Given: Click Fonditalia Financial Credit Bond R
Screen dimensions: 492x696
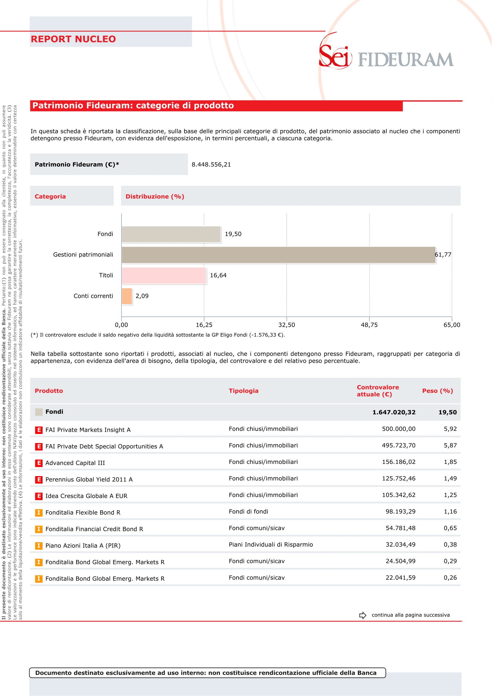Looking at the screenshot, I should tap(94, 529).
